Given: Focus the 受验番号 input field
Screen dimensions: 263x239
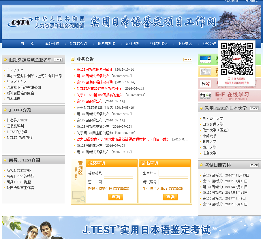Looking at the screenshot, I should pyautogui.click(x=119, y=173).
